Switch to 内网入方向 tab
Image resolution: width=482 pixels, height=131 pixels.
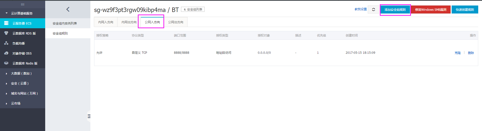pyautogui.click(x=106, y=22)
